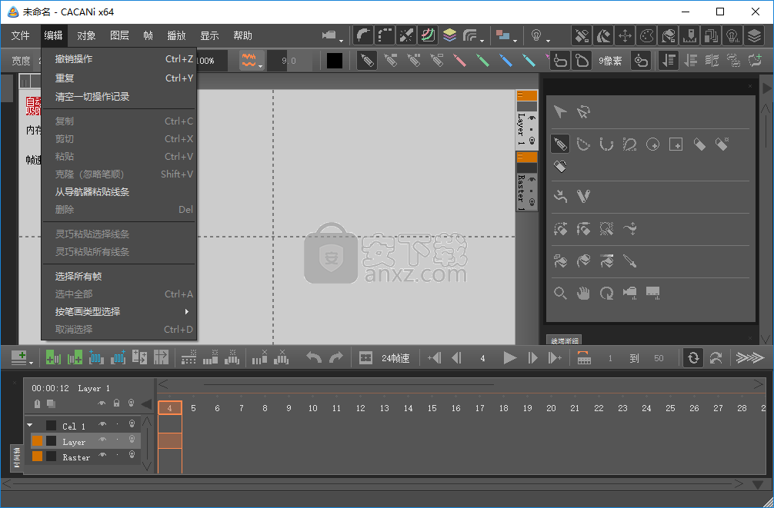Step to the next frame
Image resolution: width=774 pixels, height=508 pixels.
point(532,357)
